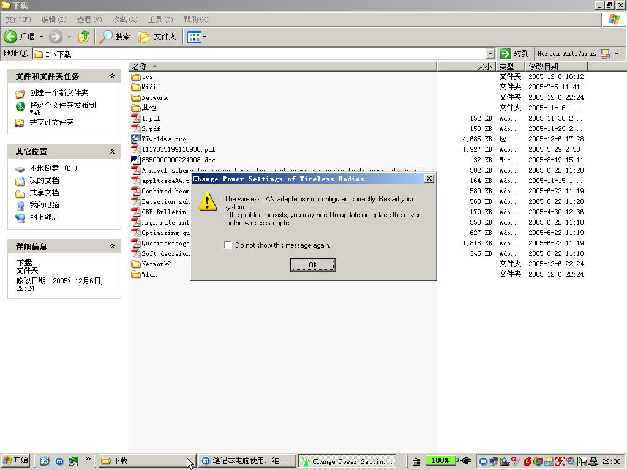This screenshot has width=627, height=470.
Task: Open the 工具(T) menu
Action: point(160,20)
